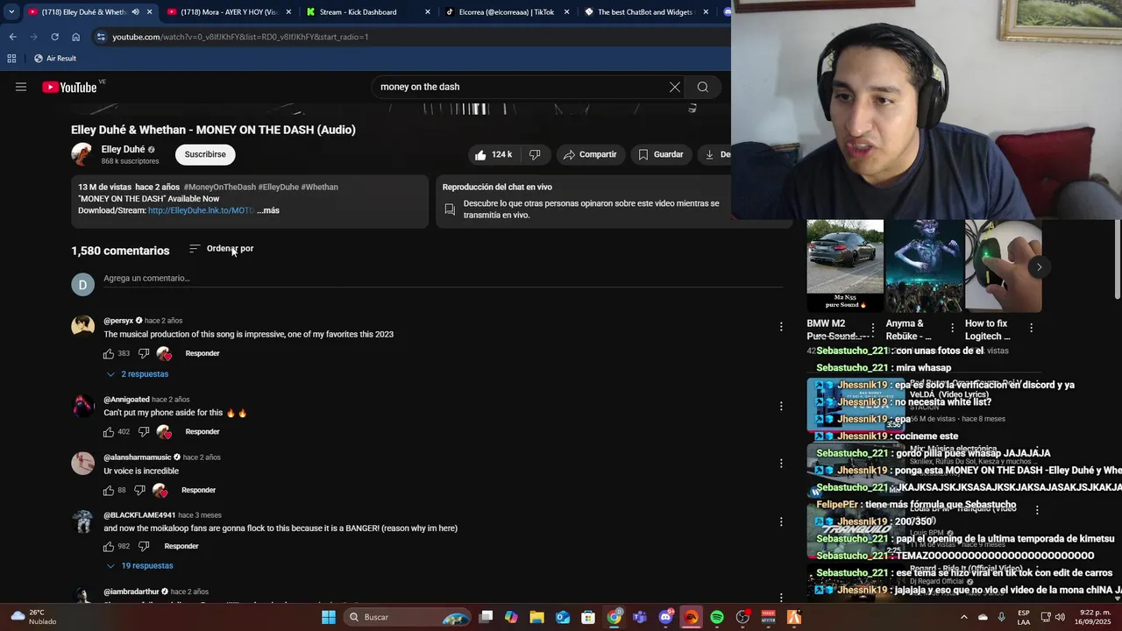Viewport: 1122px width, 631px height.
Task: Subscribe using the Suscribirse button
Action: (x=205, y=154)
